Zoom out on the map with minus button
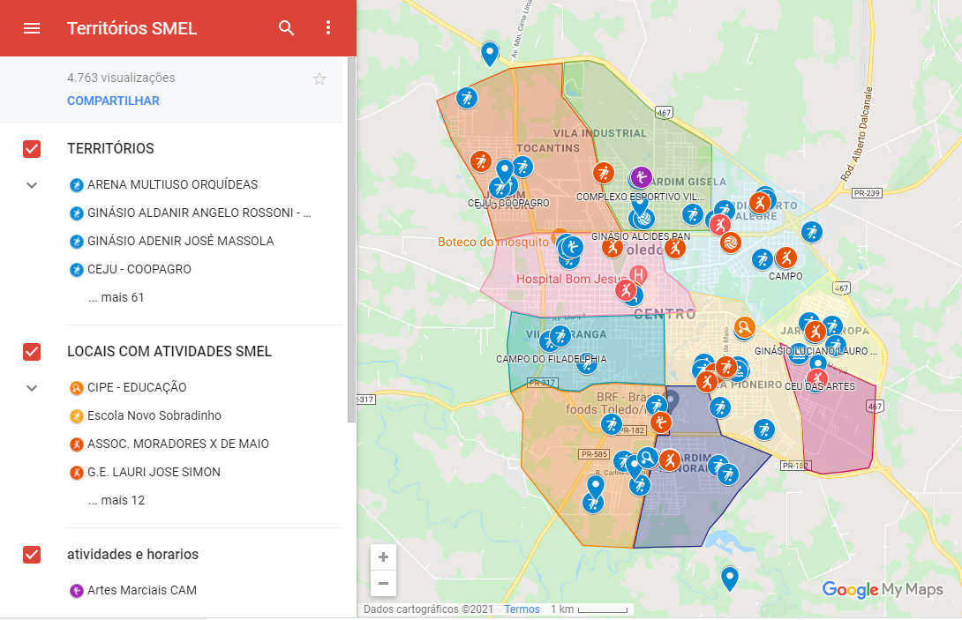This screenshot has height=620, width=962. pyautogui.click(x=383, y=583)
